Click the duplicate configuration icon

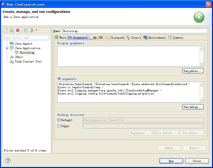tap(12, 30)
